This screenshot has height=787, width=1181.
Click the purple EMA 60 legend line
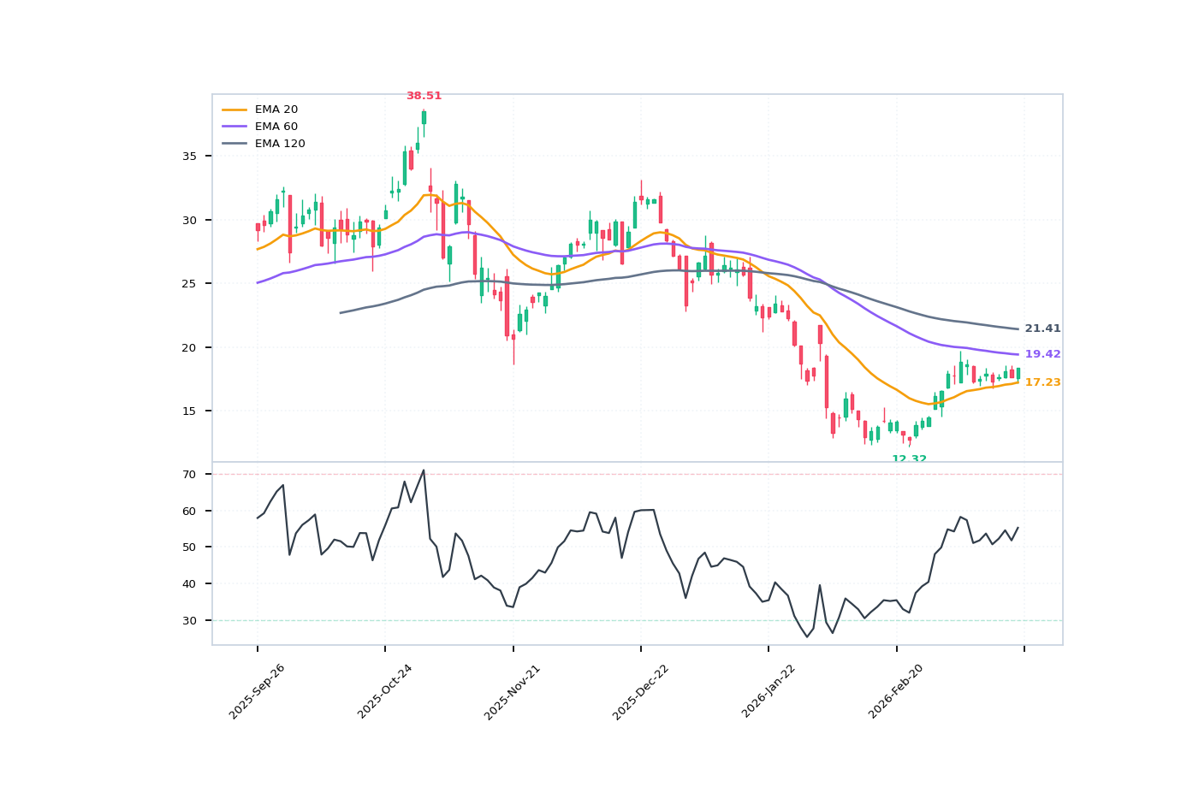[x=234, y=127]
